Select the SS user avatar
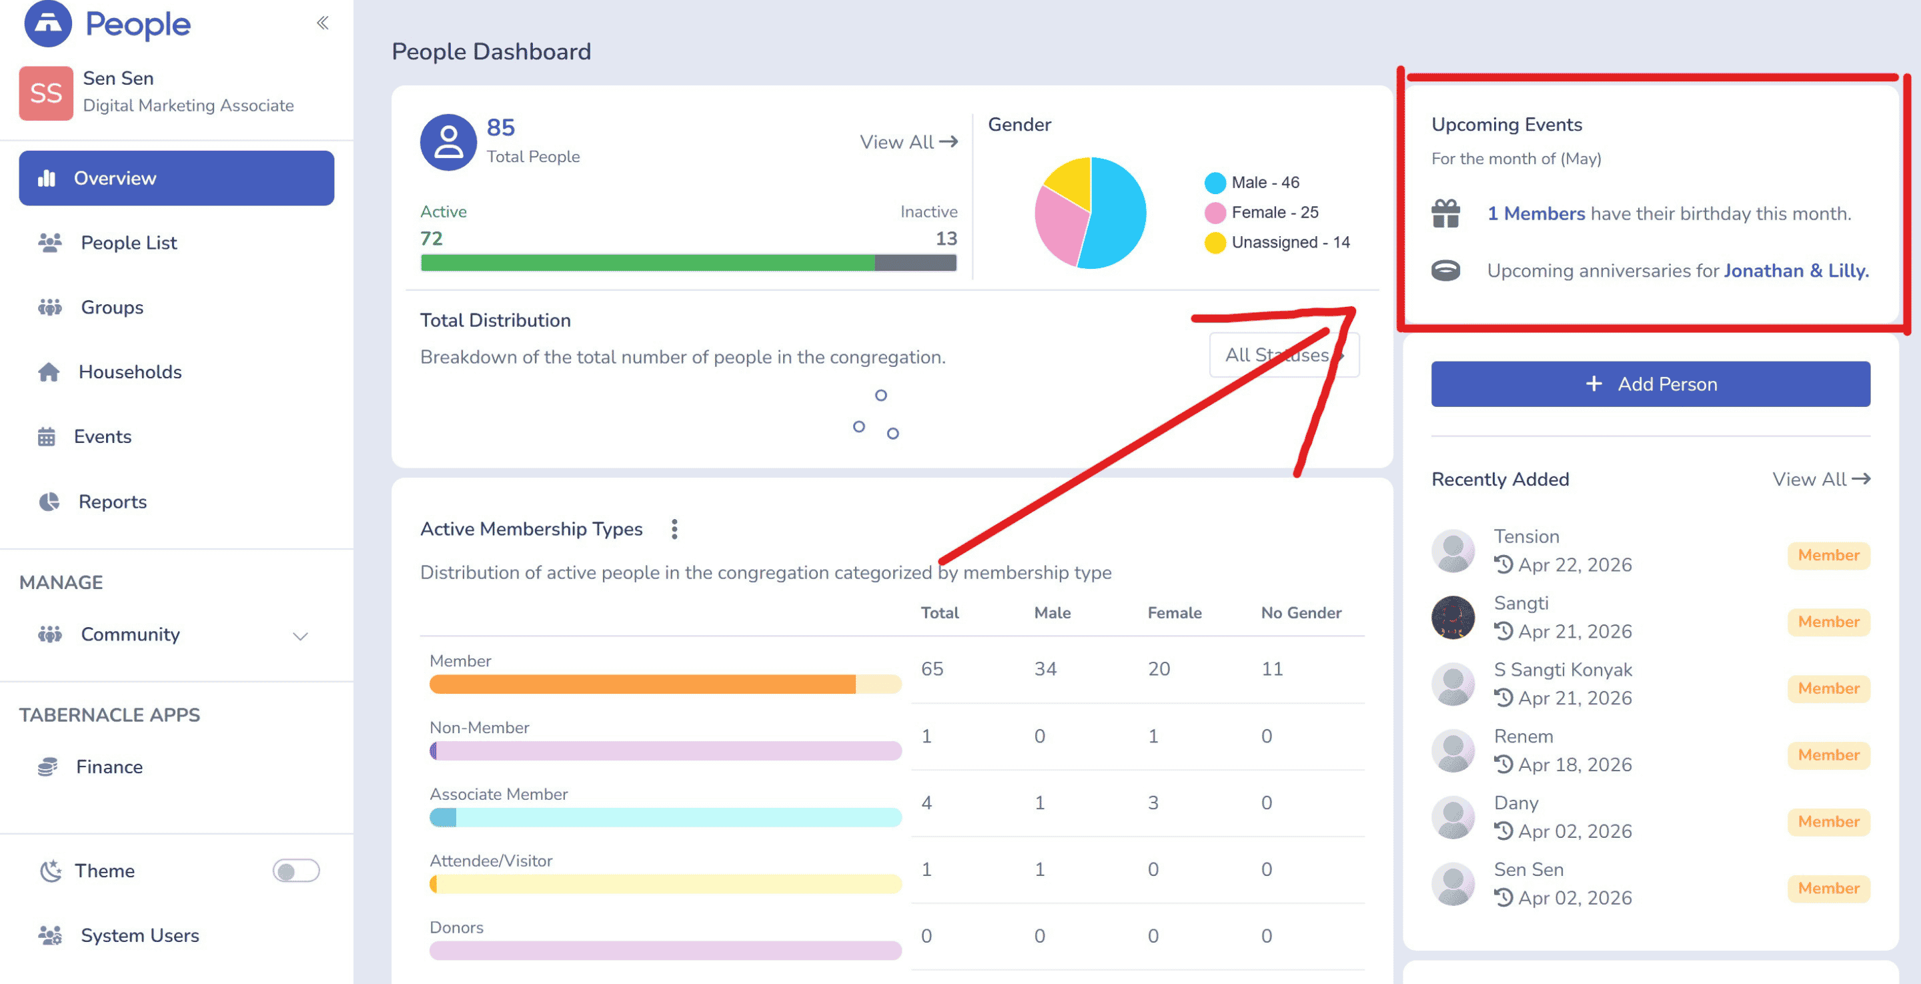The image size is (1921, 984). (x=46, y=93)
